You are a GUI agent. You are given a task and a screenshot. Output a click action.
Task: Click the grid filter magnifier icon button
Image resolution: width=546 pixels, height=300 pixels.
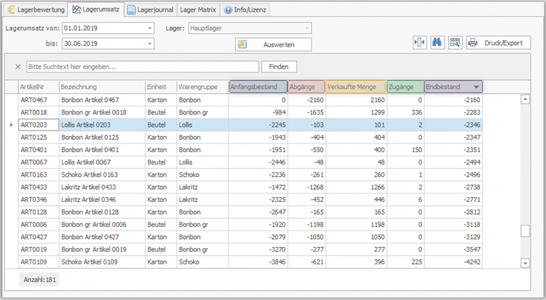pyautogui.click(x=455, y=43)
